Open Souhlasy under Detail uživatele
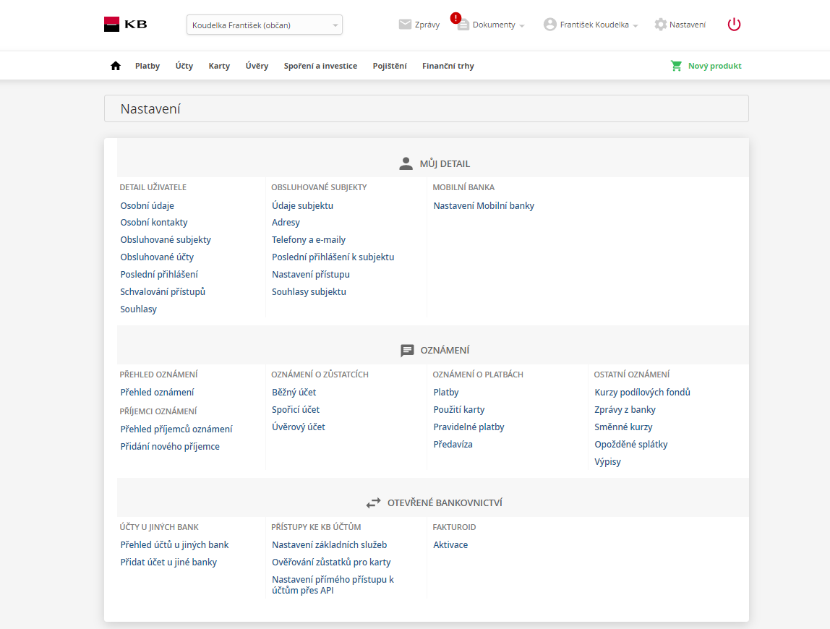 (x=138, y=309)
